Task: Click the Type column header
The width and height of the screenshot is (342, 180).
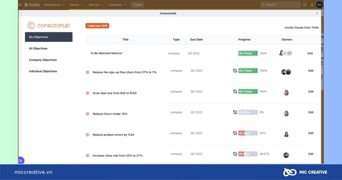Action: click(x=176, y=40)
